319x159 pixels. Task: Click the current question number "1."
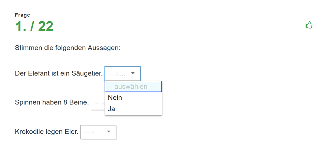click(21, 26)
